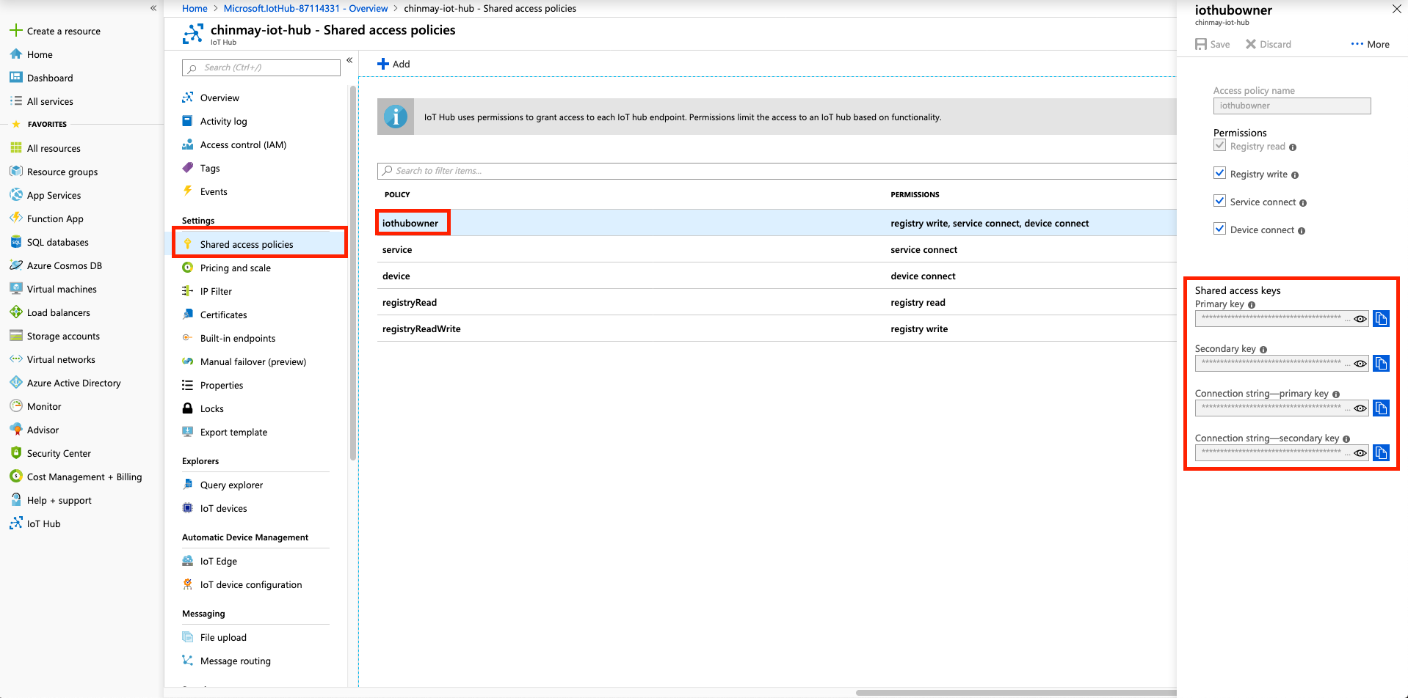This screenshot has width=1408, height=698.
Task: Click the info icon next to Device connect
Action: tap(1302, 231)
